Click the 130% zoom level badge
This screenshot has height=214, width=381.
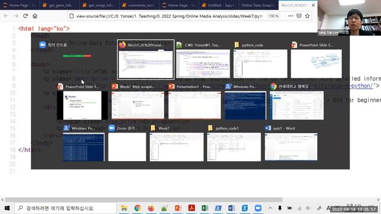click(274, 16)
